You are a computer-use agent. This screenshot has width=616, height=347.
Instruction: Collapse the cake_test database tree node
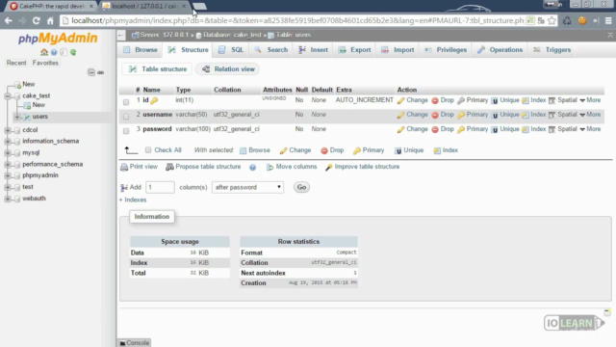coord(8,96)
